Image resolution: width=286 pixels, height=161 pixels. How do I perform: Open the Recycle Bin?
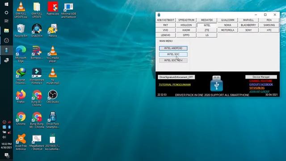click(x=21, y=30)
